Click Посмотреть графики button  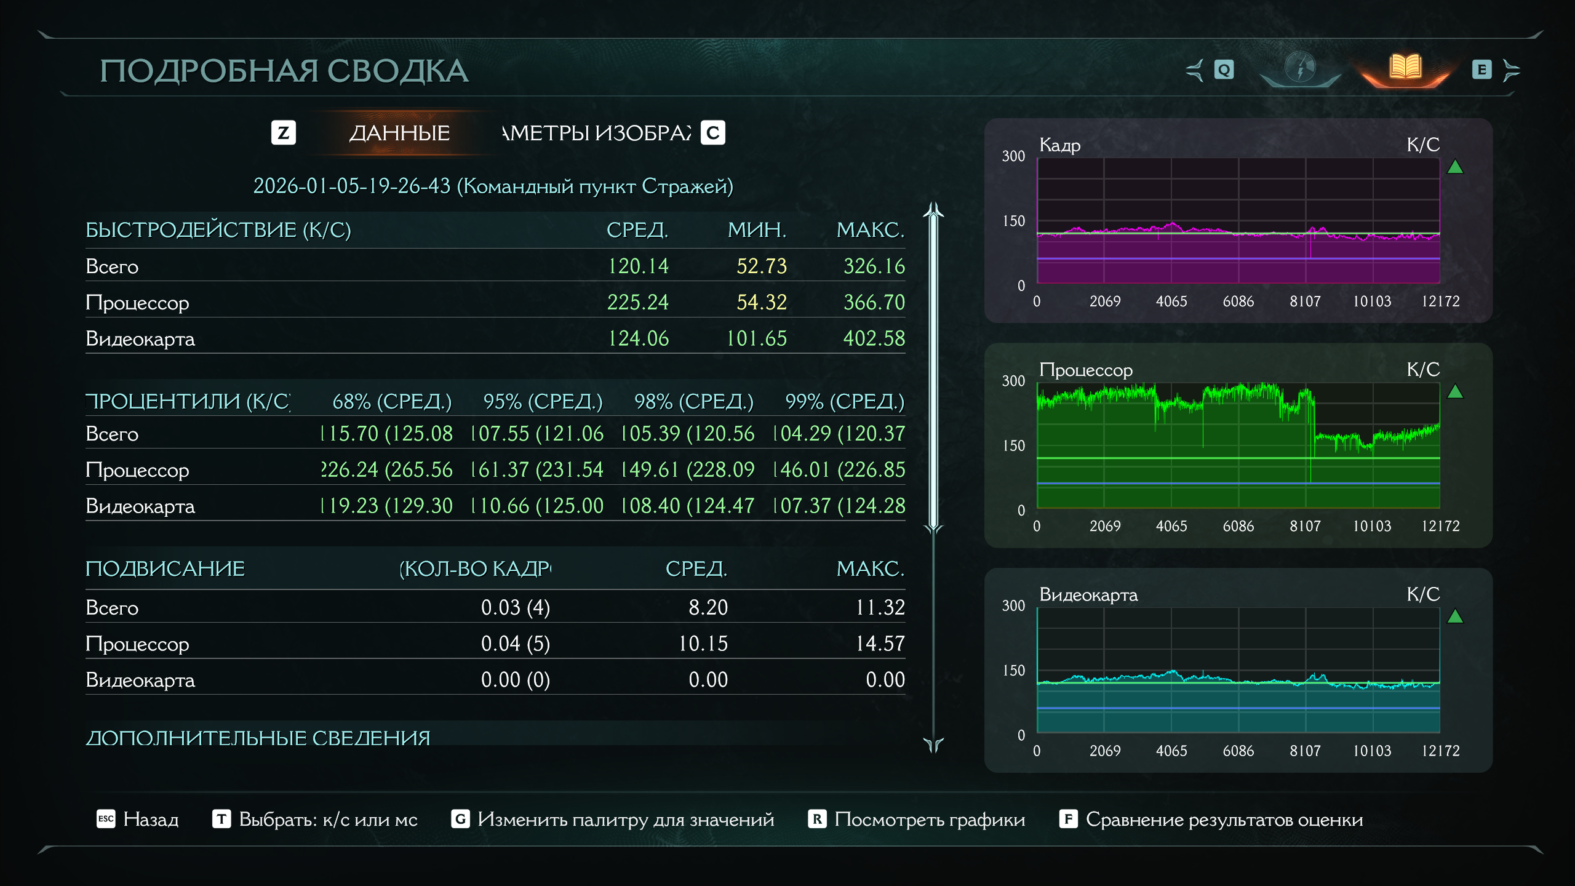click(x=929, y=819)
